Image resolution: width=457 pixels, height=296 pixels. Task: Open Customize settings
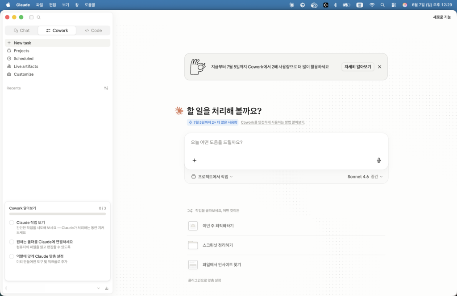[x=58, y=74]
